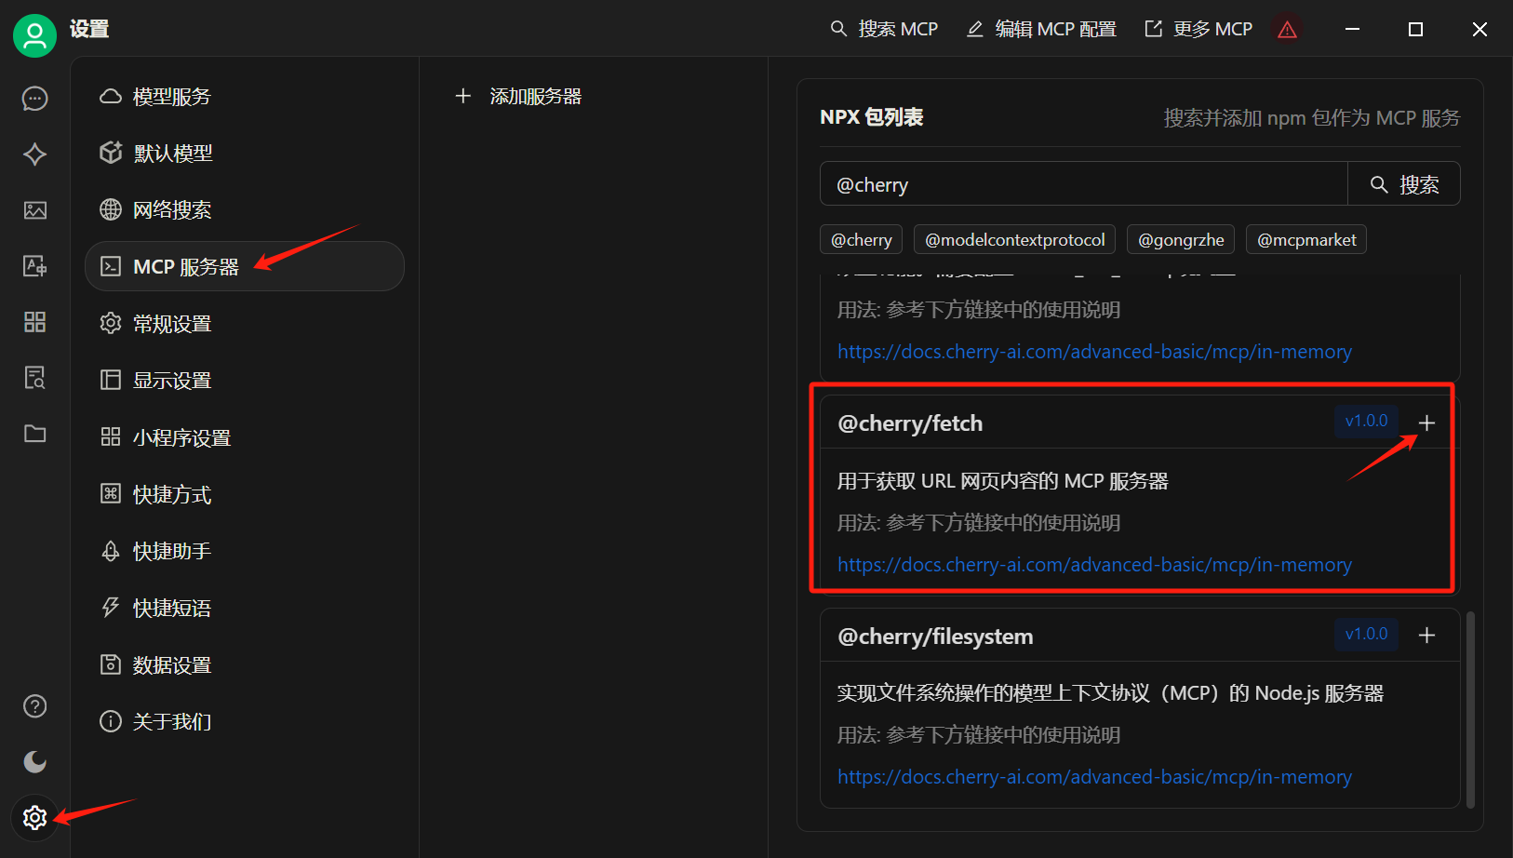
Task: Open the image painting sidebar icon
Action: (x=34, y=210)
